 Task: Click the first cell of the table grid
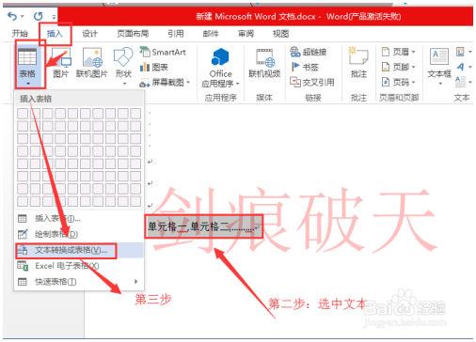coord(23,114)
